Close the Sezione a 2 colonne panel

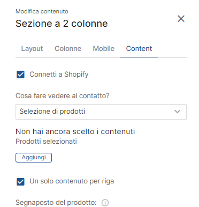click(x=181, y=19)
